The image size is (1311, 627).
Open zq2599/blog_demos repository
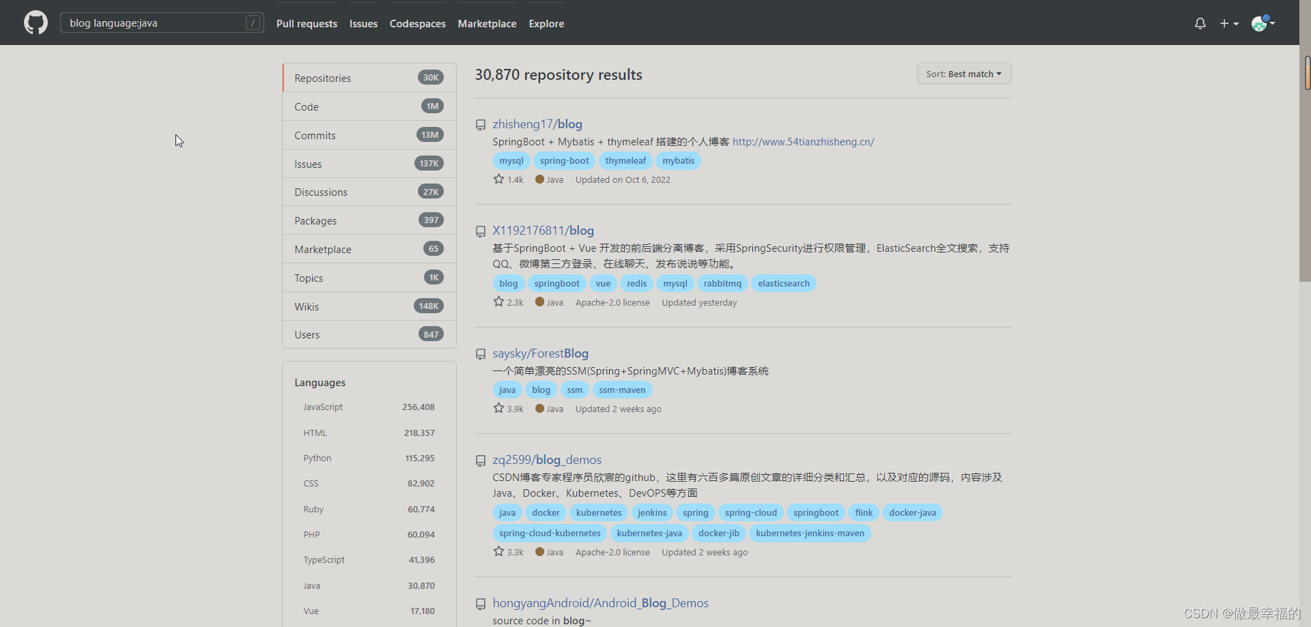547,460
